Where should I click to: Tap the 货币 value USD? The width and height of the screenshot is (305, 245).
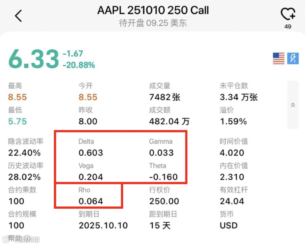tap(228, 226)
